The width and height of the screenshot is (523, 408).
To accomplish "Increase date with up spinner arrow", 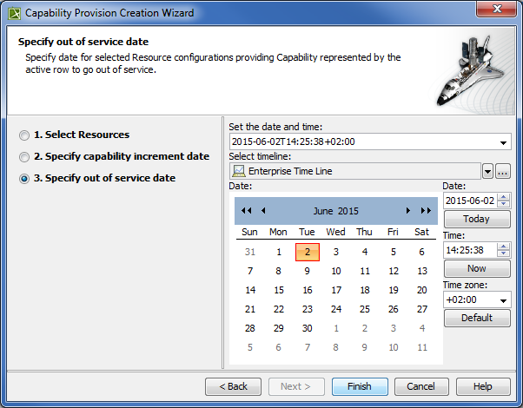I will point(503,197).
